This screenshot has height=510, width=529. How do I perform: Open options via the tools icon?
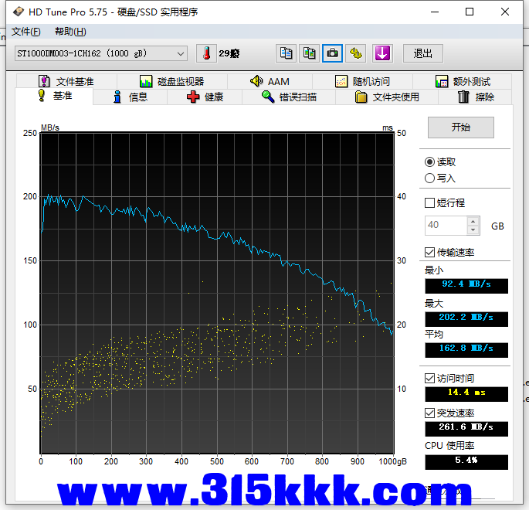click(355, 53)
